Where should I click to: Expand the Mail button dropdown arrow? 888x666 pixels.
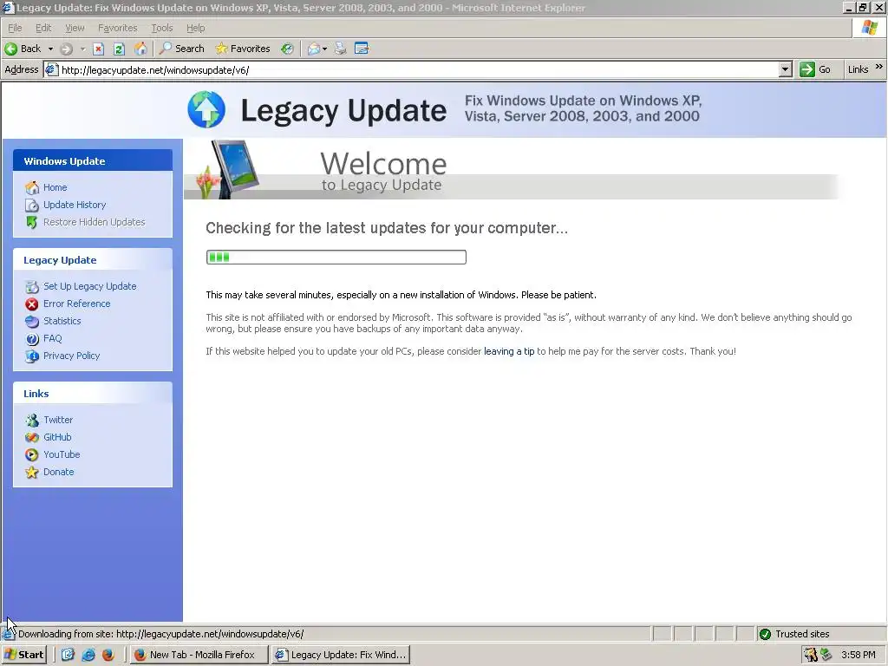[324, 49]
